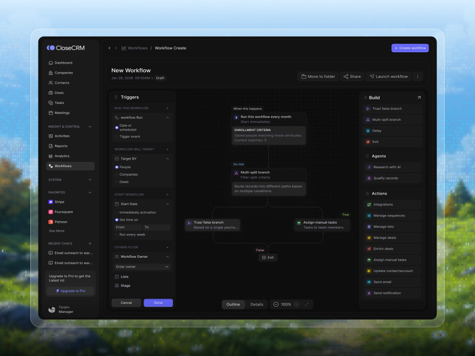Switch to the Outline tab
Screen dimensions: 475x356
tap(233, 305)
